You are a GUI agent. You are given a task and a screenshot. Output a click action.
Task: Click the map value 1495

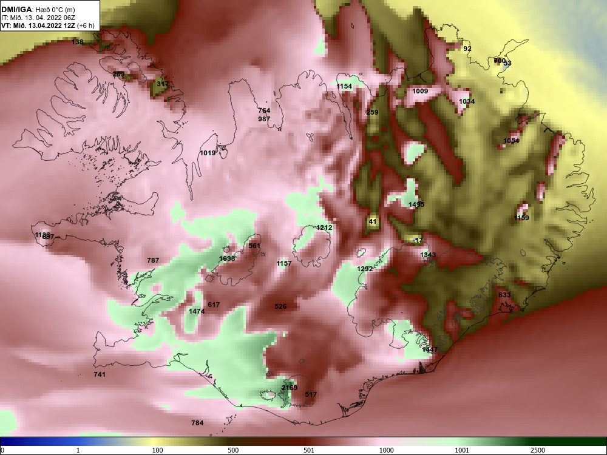(x=416, y=204)
